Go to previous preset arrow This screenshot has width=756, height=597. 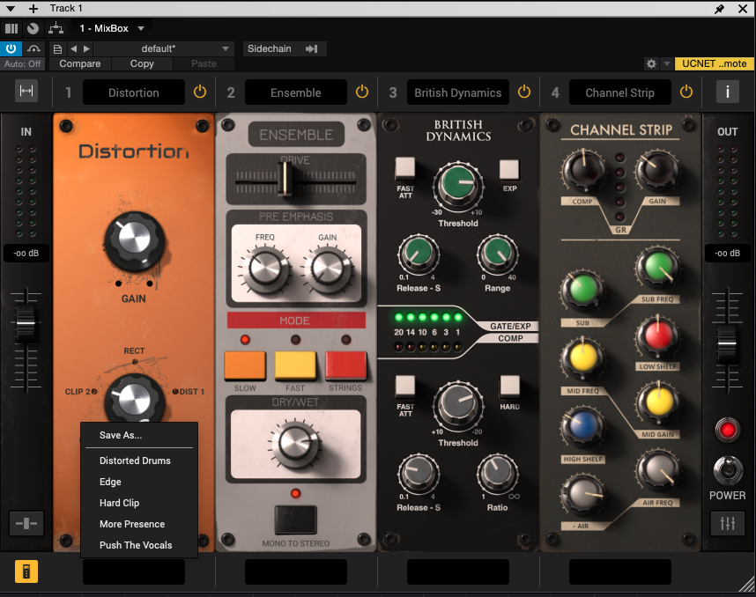[73, 48]
